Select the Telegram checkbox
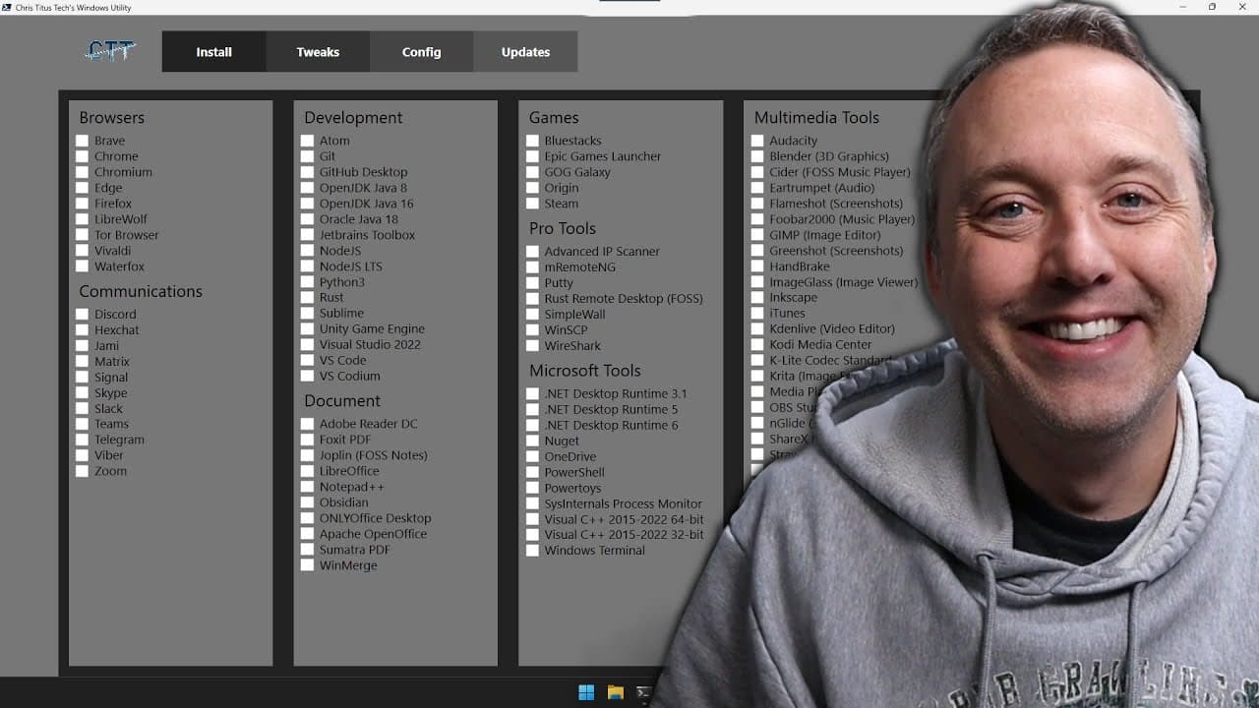The height and width of the screenshot is (708, 1259). (83, 441)
